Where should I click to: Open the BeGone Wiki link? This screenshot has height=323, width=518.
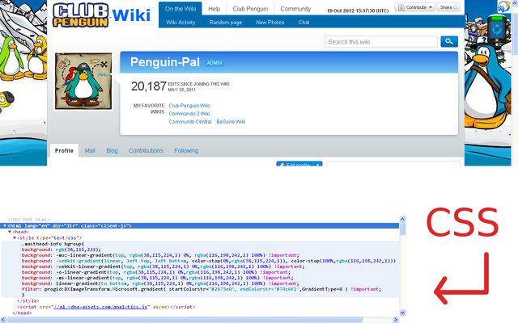pyautogui.click(x=231, y=122)
